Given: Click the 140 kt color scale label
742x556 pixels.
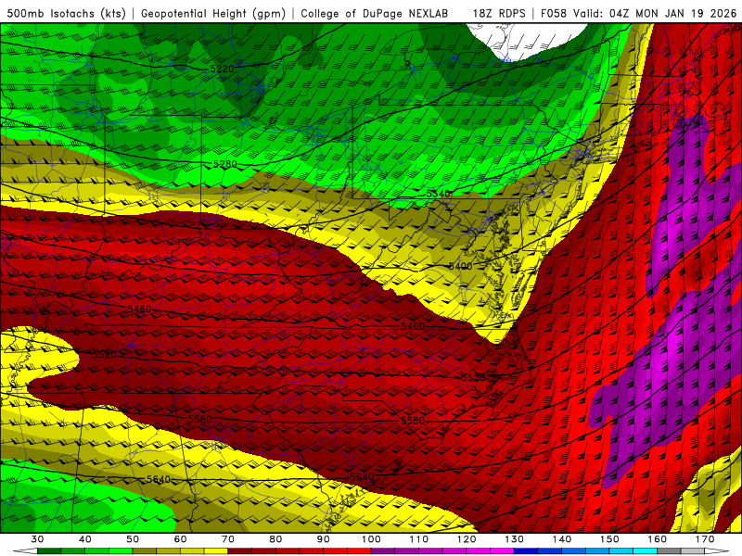Looking at the screenshot, I should (x=562, y=539).
